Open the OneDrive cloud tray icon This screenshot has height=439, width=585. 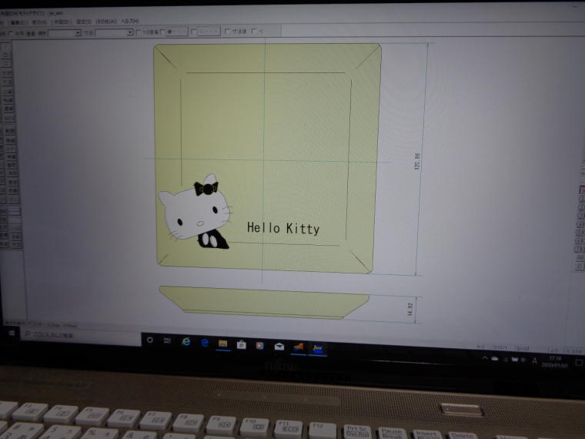(495, 359)
